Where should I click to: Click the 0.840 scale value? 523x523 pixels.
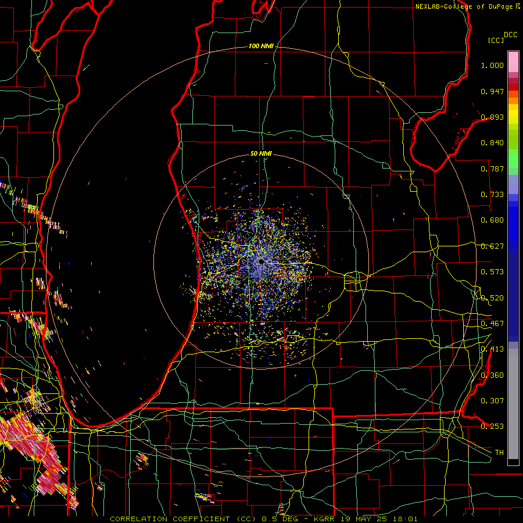492,143
